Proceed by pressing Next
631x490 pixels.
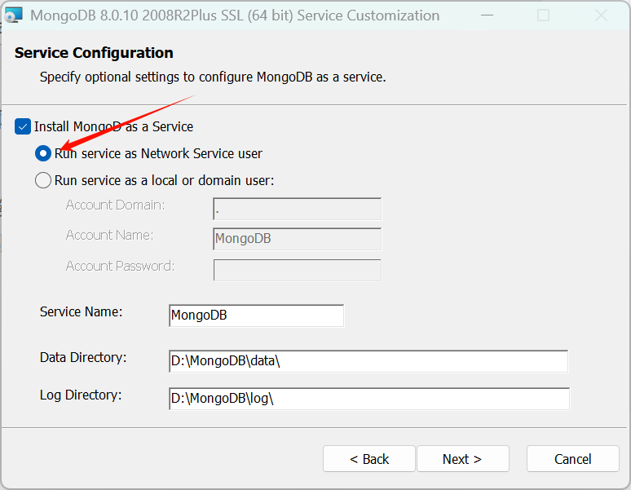pyautogui.click(x=462, y=459)
